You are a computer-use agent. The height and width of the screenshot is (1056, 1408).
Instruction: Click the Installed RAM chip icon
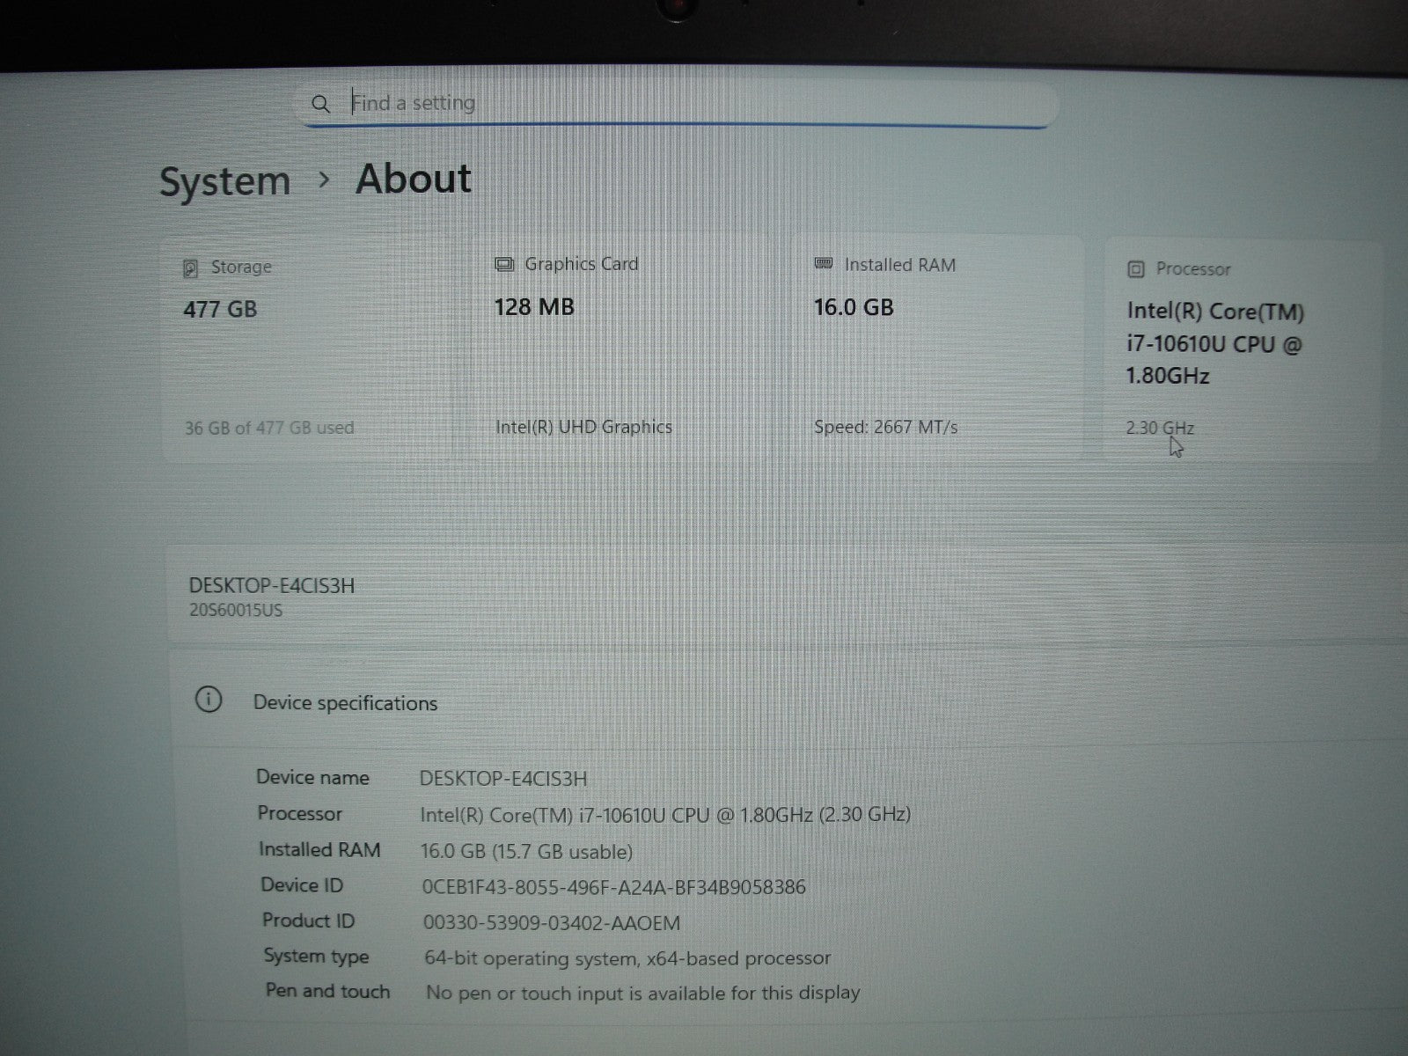(824, 264)
